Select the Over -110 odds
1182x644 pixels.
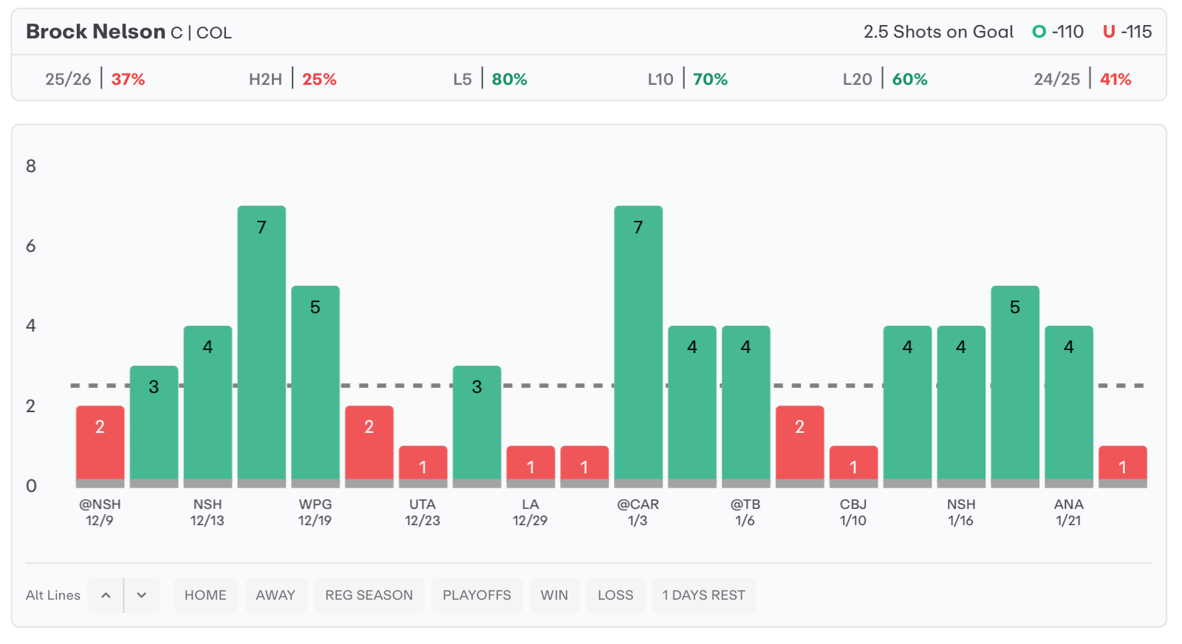point(1058,32)
